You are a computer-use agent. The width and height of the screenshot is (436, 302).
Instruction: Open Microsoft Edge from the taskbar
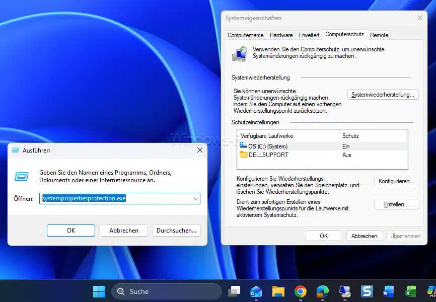323,291
